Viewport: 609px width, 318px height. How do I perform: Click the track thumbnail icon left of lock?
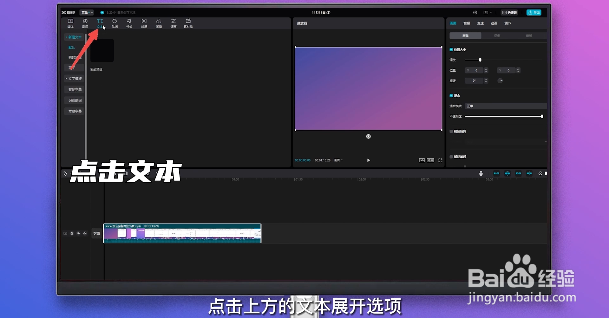(65, 233)
